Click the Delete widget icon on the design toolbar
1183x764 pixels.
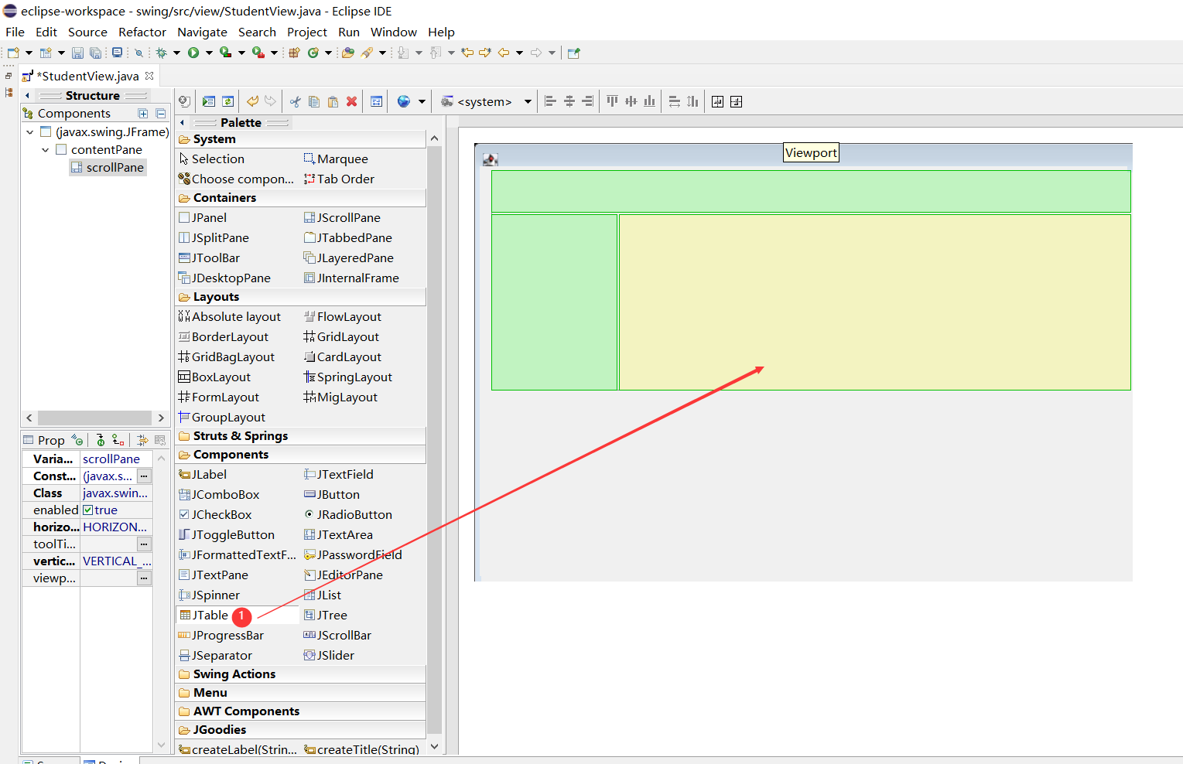[352, 101]
